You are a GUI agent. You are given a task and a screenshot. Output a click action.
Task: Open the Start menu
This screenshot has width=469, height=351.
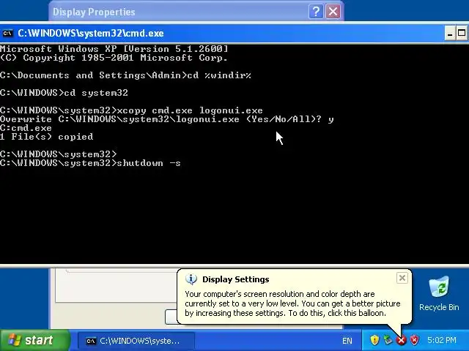35,340
